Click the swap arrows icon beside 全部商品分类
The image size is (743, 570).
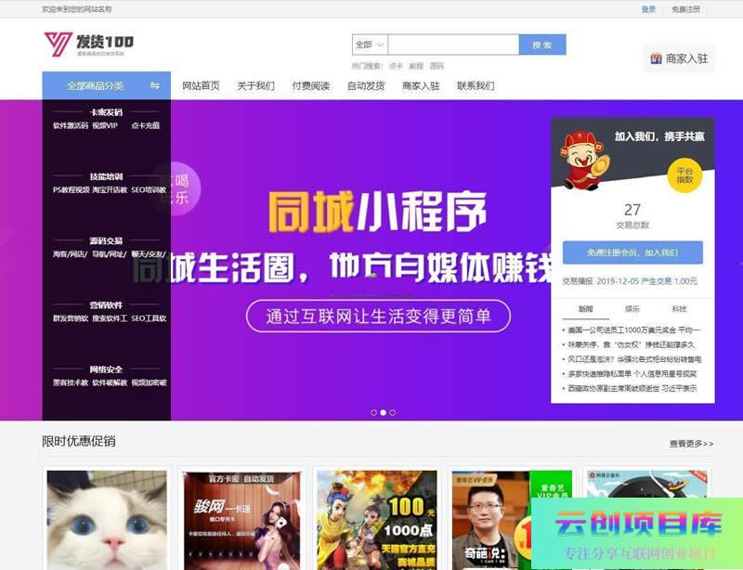click(x=155, y=85)
